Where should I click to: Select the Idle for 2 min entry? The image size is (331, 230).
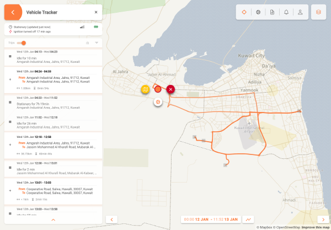coord(53,168)
